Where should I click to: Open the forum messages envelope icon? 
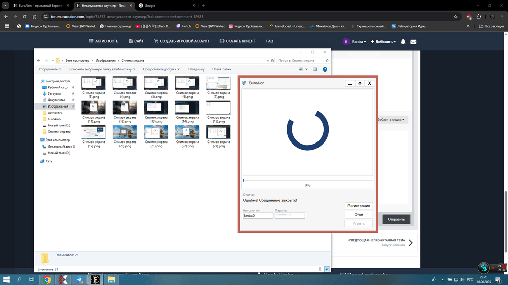413,41
